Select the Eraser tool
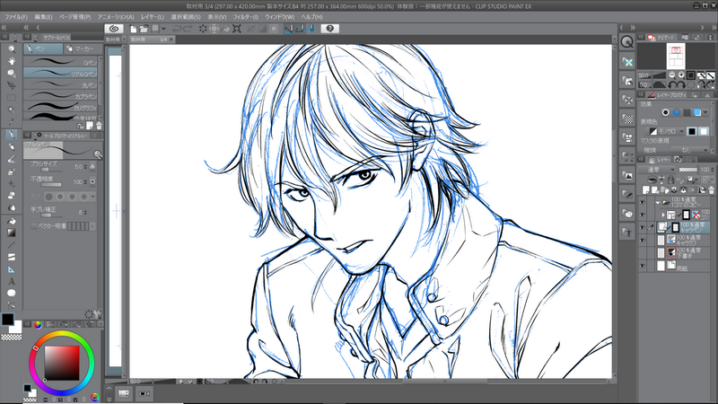The image size is (718, 404). click(12, 196)
